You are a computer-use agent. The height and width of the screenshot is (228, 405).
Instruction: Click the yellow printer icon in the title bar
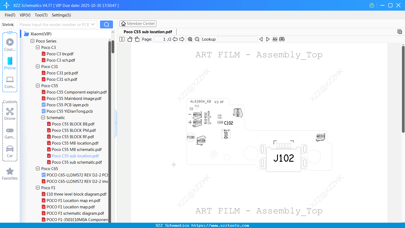click(x=372, y=5)
